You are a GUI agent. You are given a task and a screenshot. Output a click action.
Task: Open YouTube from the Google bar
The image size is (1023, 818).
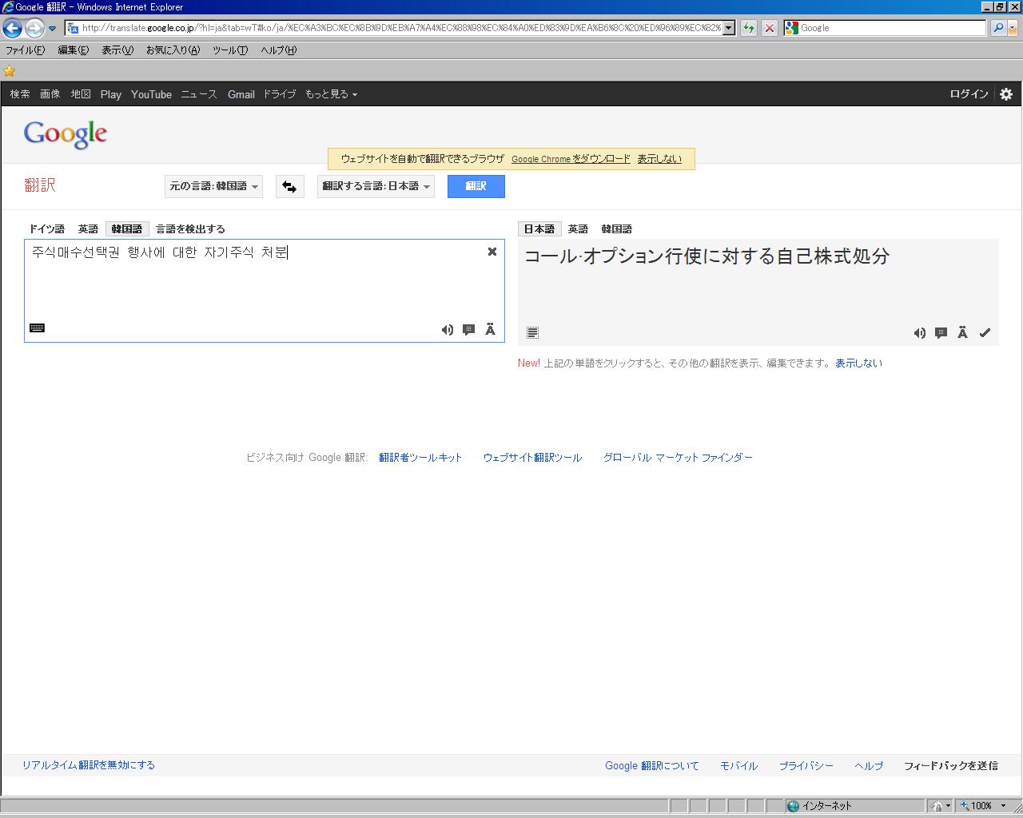(151, 94)
